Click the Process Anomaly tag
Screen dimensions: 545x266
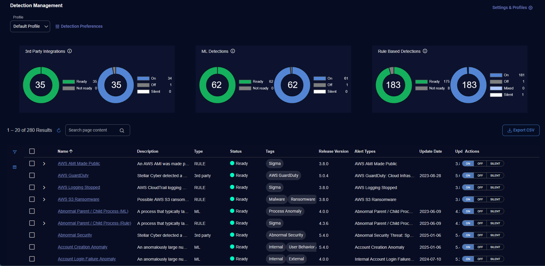click(285, 211)
